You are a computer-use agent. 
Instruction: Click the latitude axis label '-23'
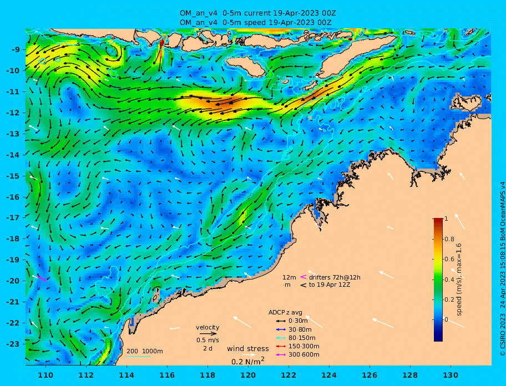(x=13, y=344)
